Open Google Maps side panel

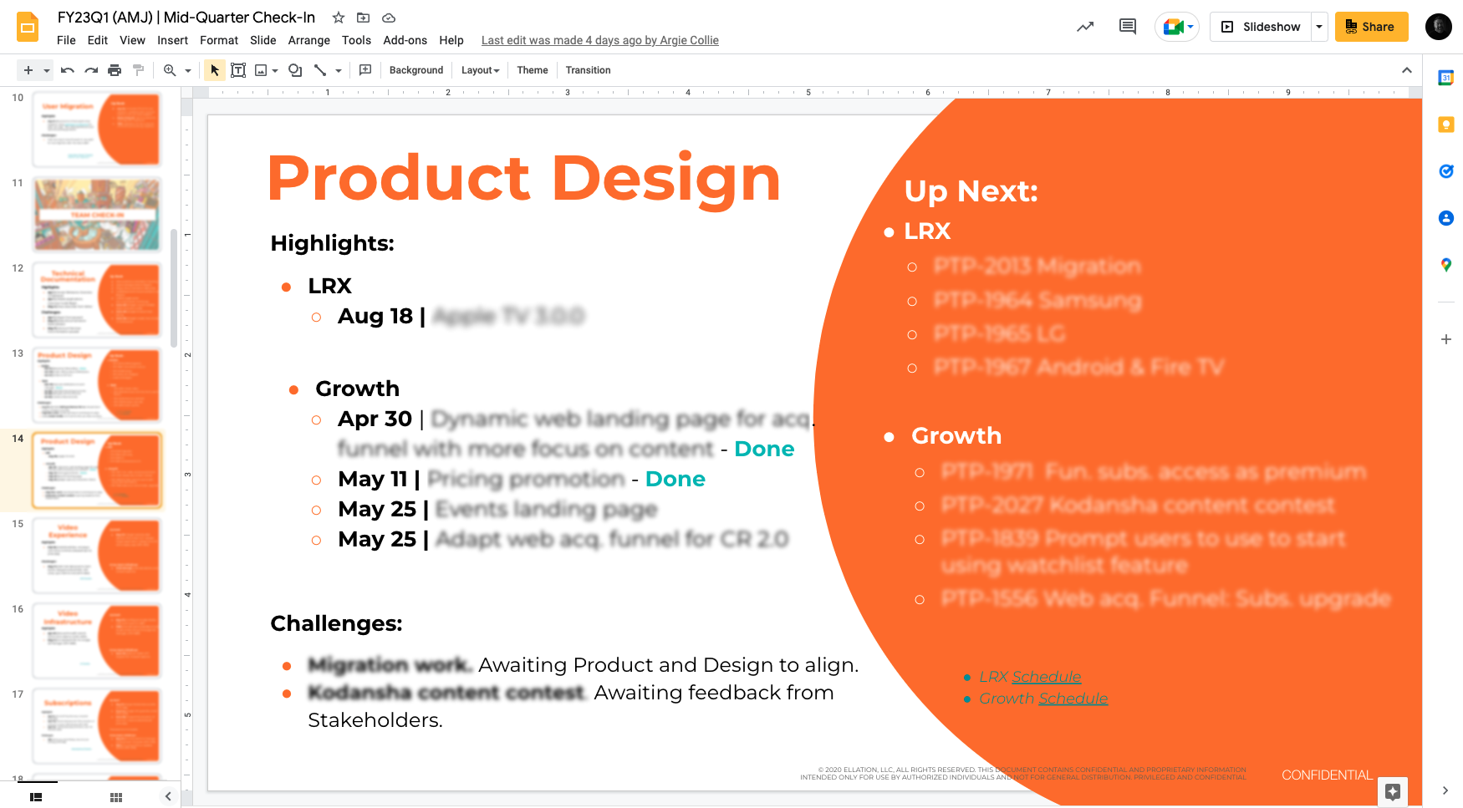point(1445,265)
